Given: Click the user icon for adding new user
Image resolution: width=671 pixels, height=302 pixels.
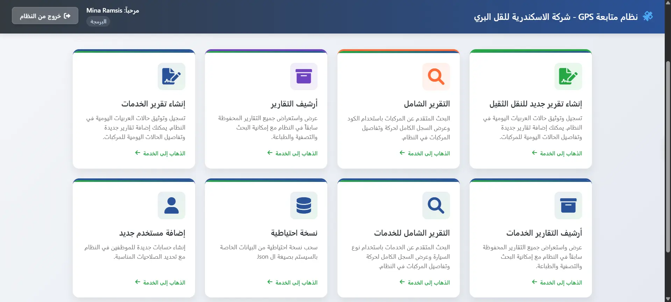Looking at the screenshot, I should click(171, 205).
